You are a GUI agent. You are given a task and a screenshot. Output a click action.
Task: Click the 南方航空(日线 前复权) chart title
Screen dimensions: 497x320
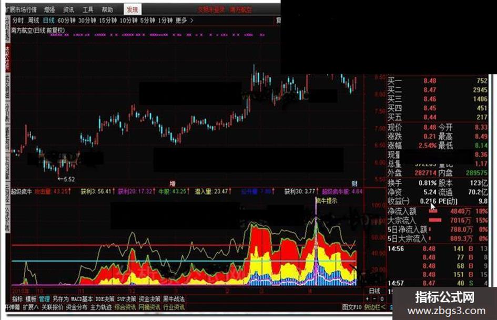point(38,30)
